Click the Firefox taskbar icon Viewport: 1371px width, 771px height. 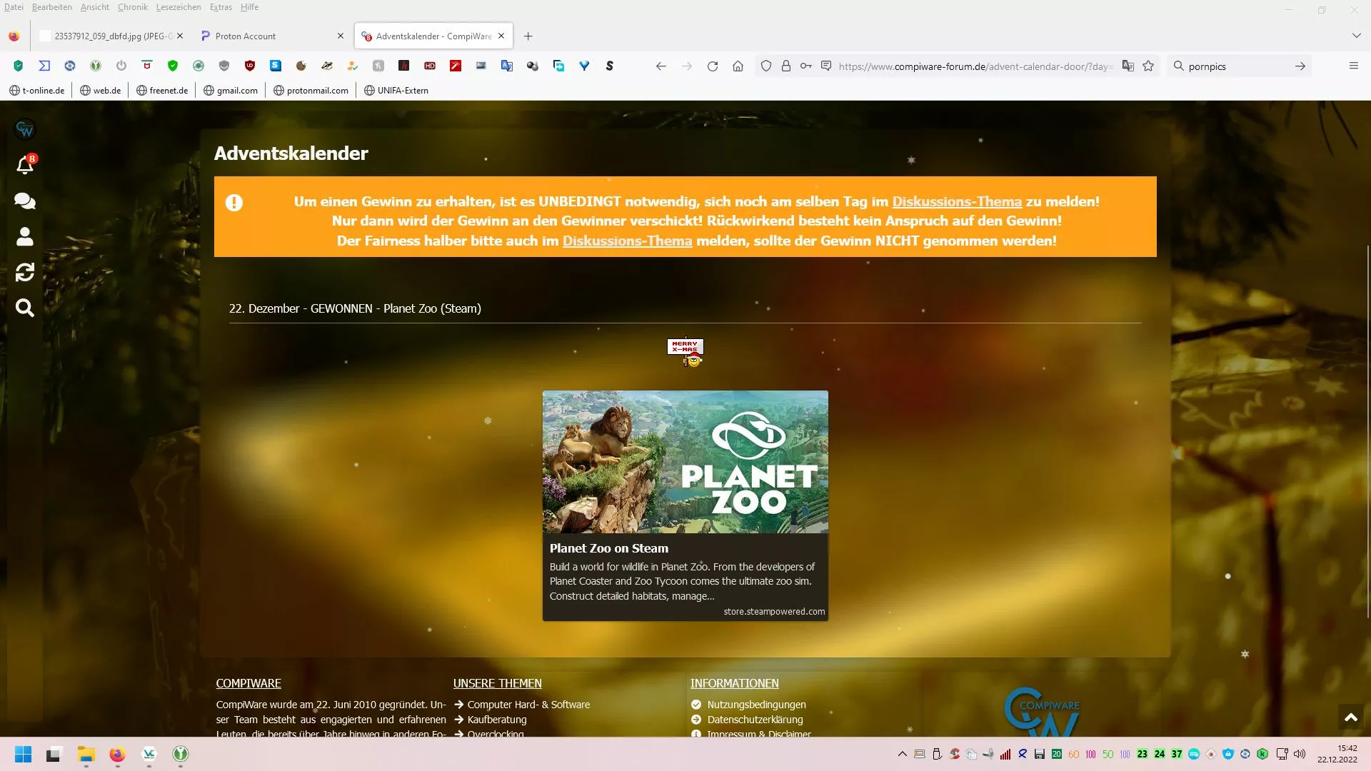coord(117,754)
